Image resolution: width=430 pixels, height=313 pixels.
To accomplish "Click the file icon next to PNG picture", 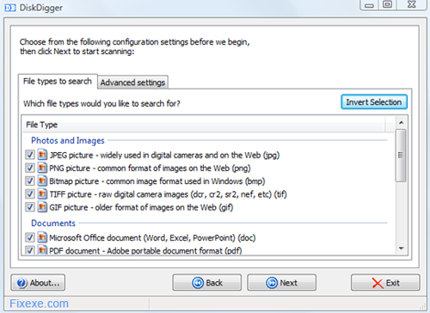I will click(x=42, y=168).
